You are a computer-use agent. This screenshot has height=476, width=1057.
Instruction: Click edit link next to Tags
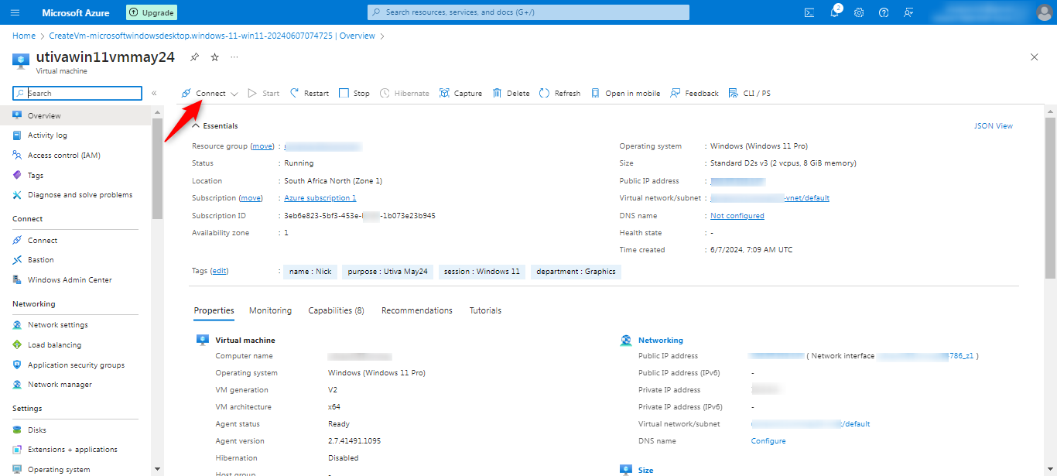click(220, 271)
